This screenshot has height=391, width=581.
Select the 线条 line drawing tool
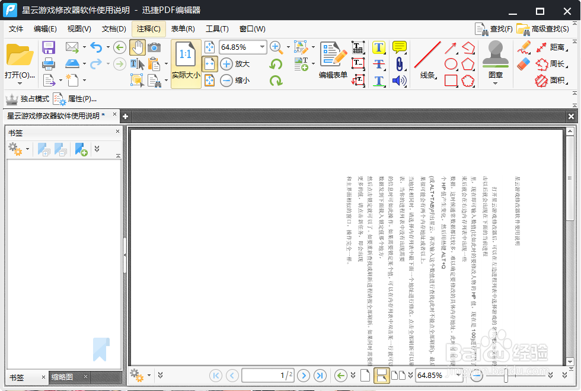[427, 60]
